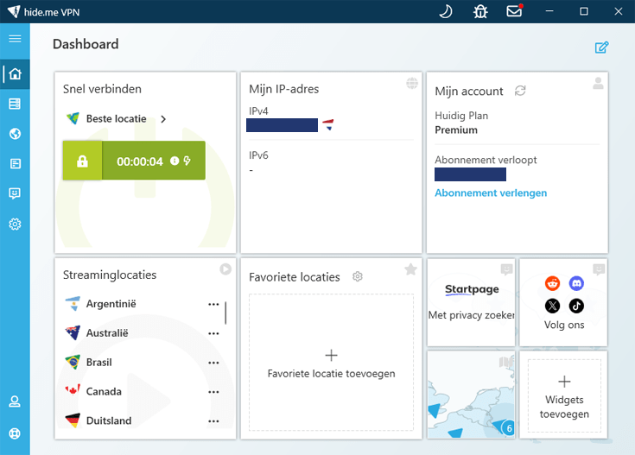The height and width of the screenshot is (455, 635).
Task: Open the server list sidebar icon
Action: [x=15, y=104]
